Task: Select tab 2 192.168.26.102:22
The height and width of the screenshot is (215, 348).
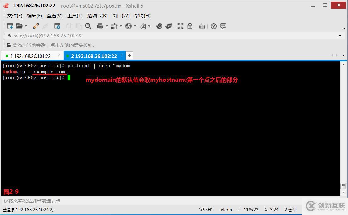Action: pos(94,56)
